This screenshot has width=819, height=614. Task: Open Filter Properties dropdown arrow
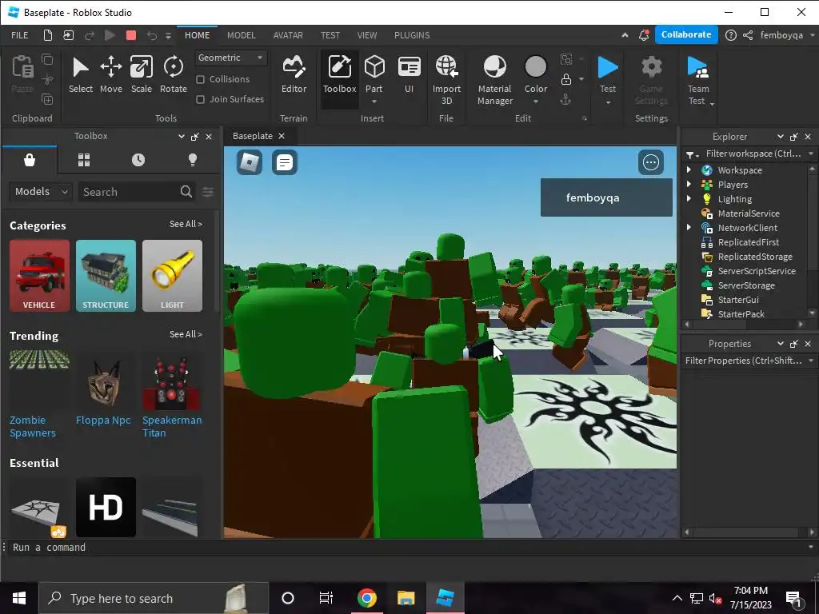point(811,361)
